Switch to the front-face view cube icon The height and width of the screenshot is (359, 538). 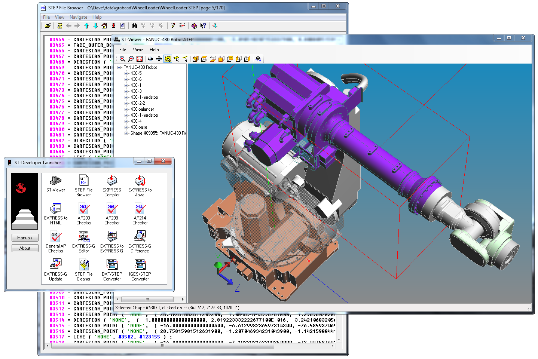point(221,59)
